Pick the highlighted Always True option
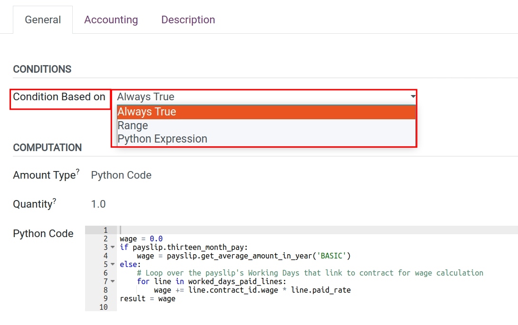The image size is (518, 325). tap(146, 112)
